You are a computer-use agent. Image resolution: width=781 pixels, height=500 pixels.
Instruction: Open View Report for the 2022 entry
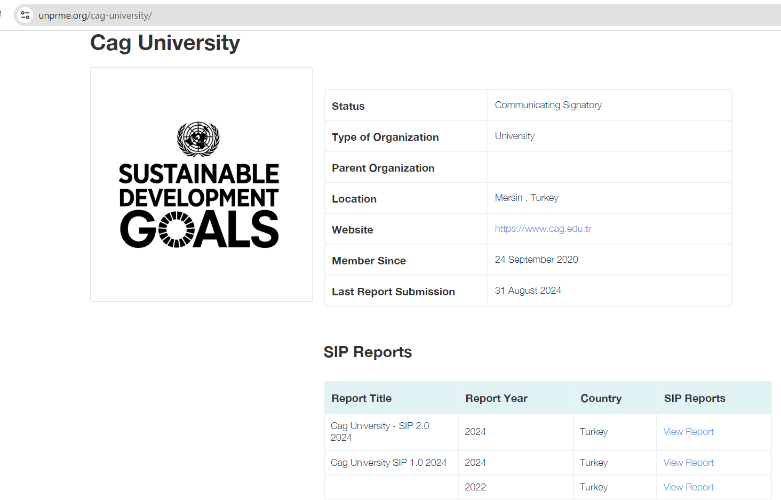(x=688, y=487)
